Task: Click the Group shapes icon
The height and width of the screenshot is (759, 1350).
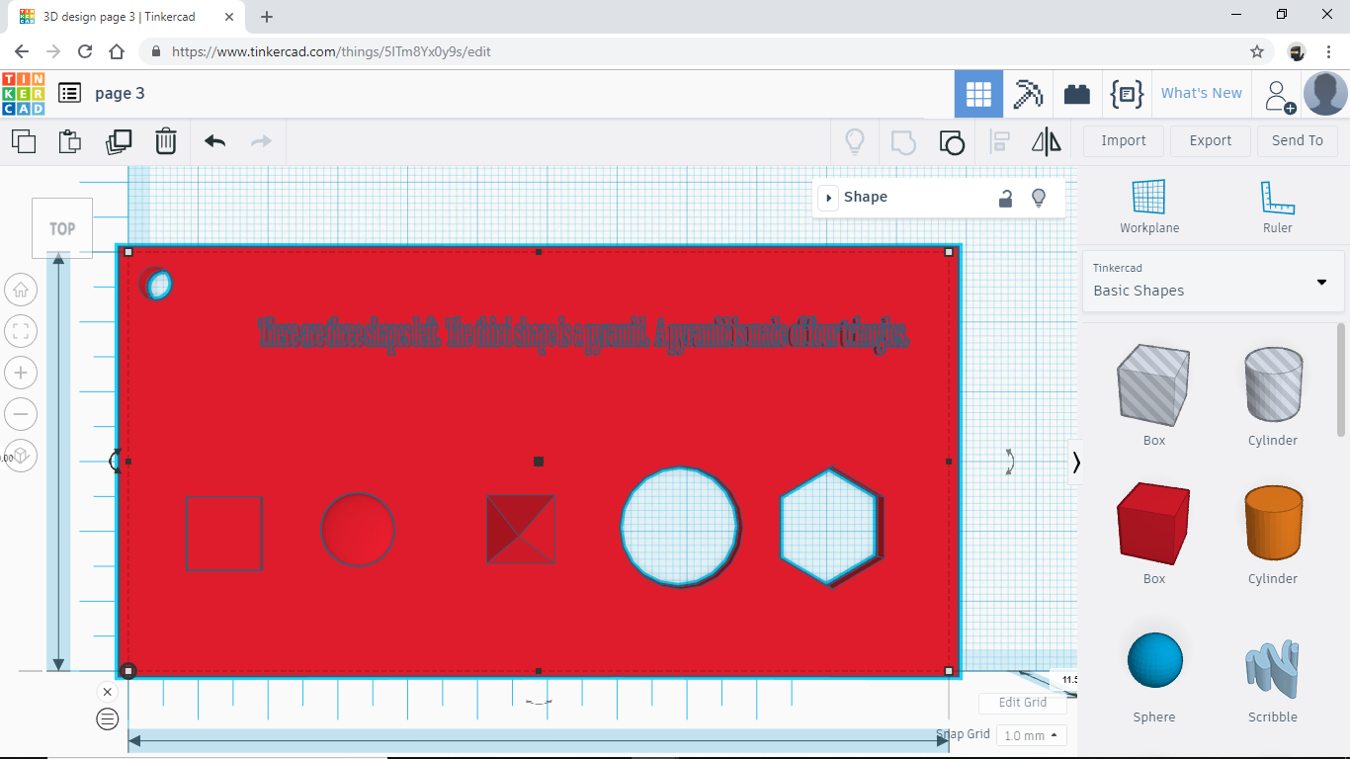Action: [903, 141]
